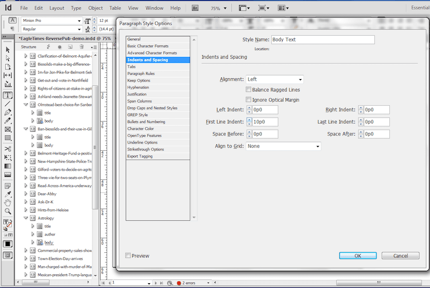Select Drop Caps and Nested Styles category
The width and height of the screenshot is (430, 288).
pyautogui.click(x=158, y=108)
